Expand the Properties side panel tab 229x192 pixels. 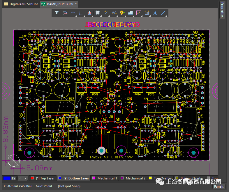click(x=222, y=10)
